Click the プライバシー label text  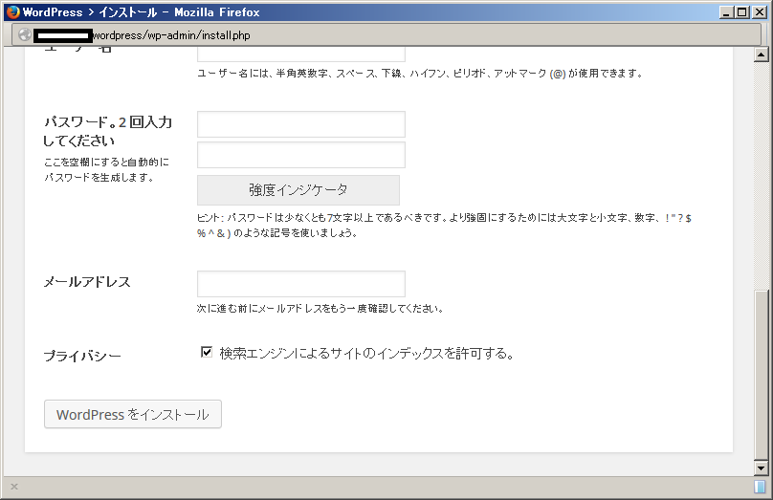[82, 356]
